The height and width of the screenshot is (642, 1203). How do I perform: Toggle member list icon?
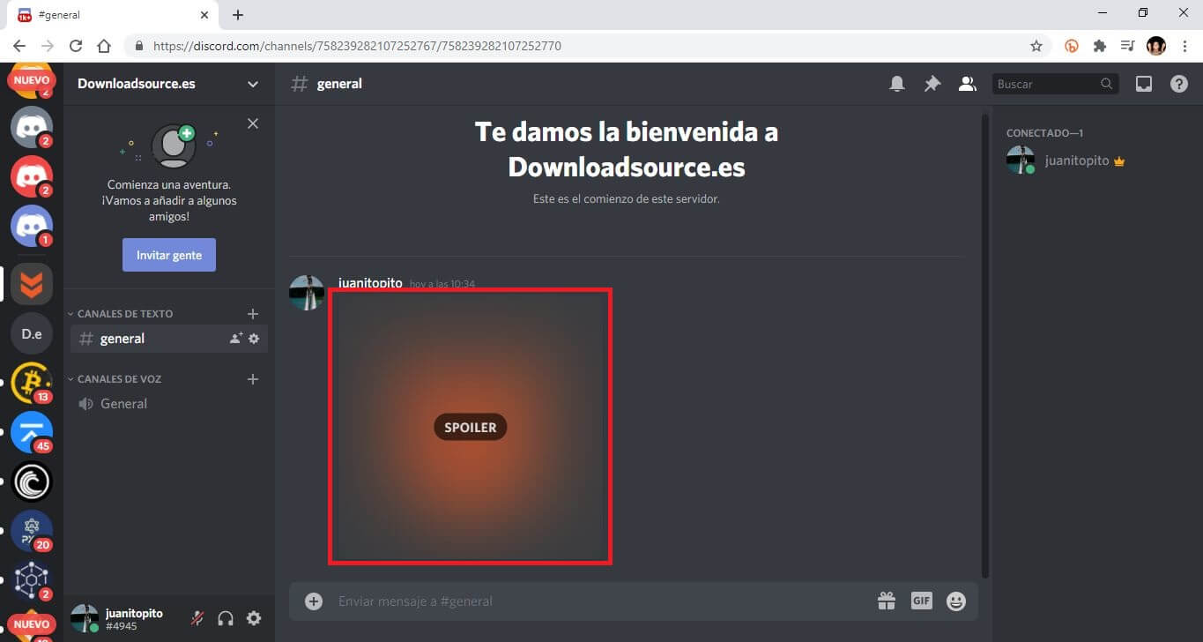[x=968, y=84]
